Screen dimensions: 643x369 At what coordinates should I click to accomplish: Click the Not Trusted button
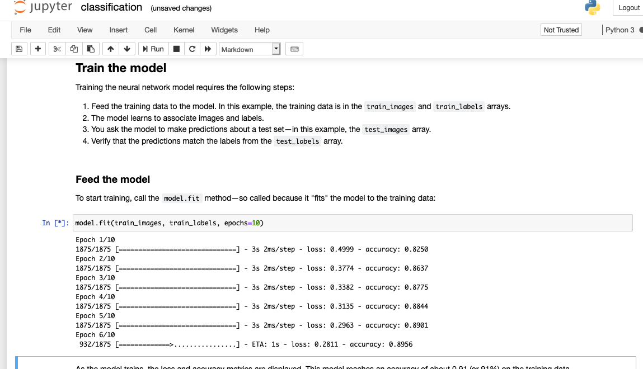pos(561,30)
